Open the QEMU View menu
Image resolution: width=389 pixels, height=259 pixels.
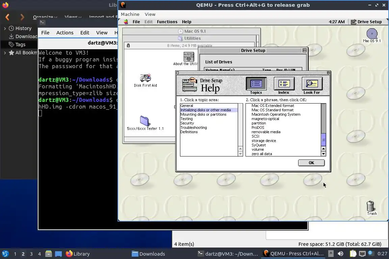[x=150, y=15]
